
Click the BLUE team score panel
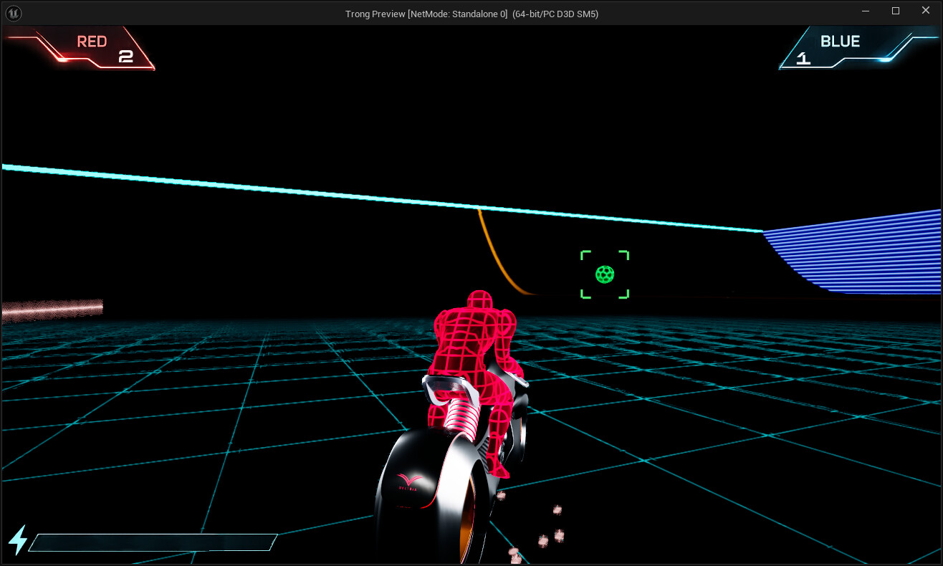click(x=858, y=48)
